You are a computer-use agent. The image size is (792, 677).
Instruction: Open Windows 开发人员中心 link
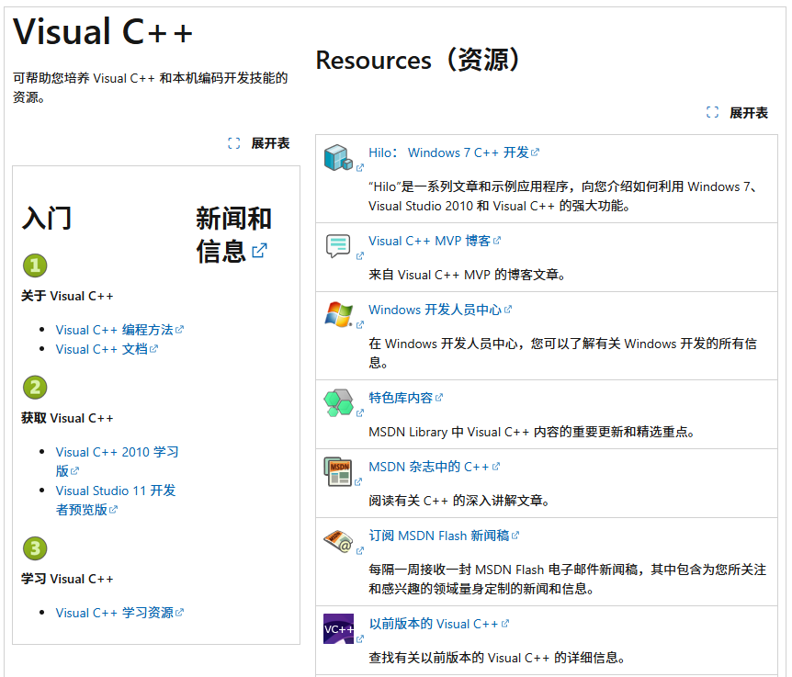(x=440, y=310)
